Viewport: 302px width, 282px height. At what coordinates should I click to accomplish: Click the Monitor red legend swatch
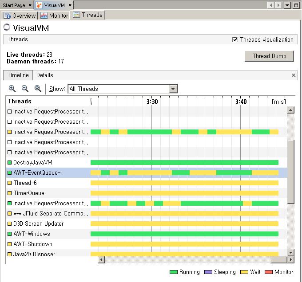[269, 272]
